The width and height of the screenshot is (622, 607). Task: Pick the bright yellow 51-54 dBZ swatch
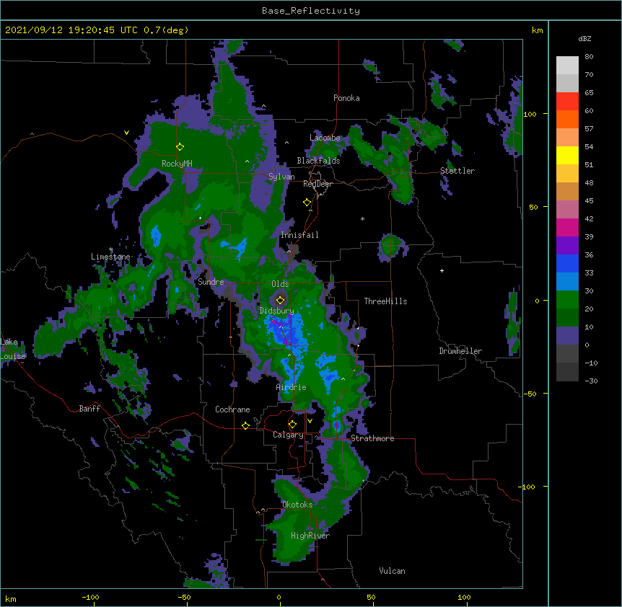point(567,155)
